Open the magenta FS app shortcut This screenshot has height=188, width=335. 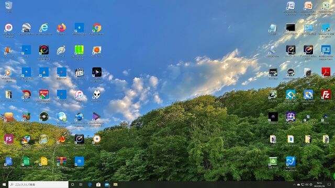coord(8,139)
